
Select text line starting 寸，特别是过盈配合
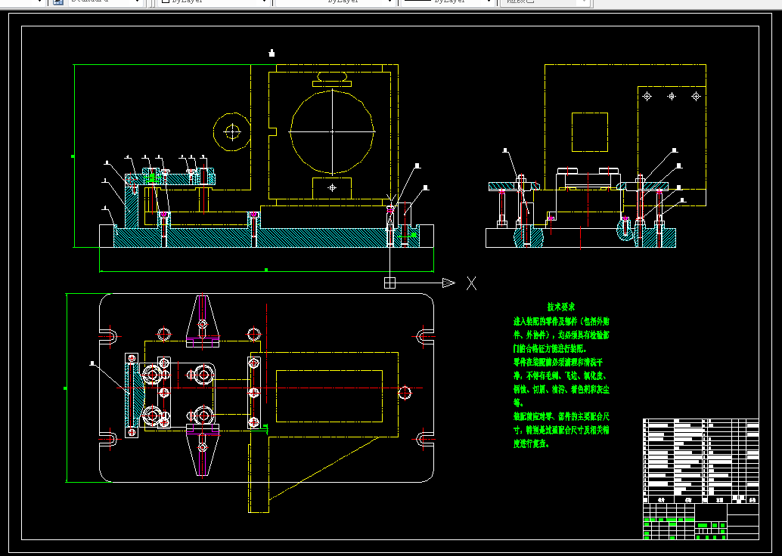coord(562,429)
